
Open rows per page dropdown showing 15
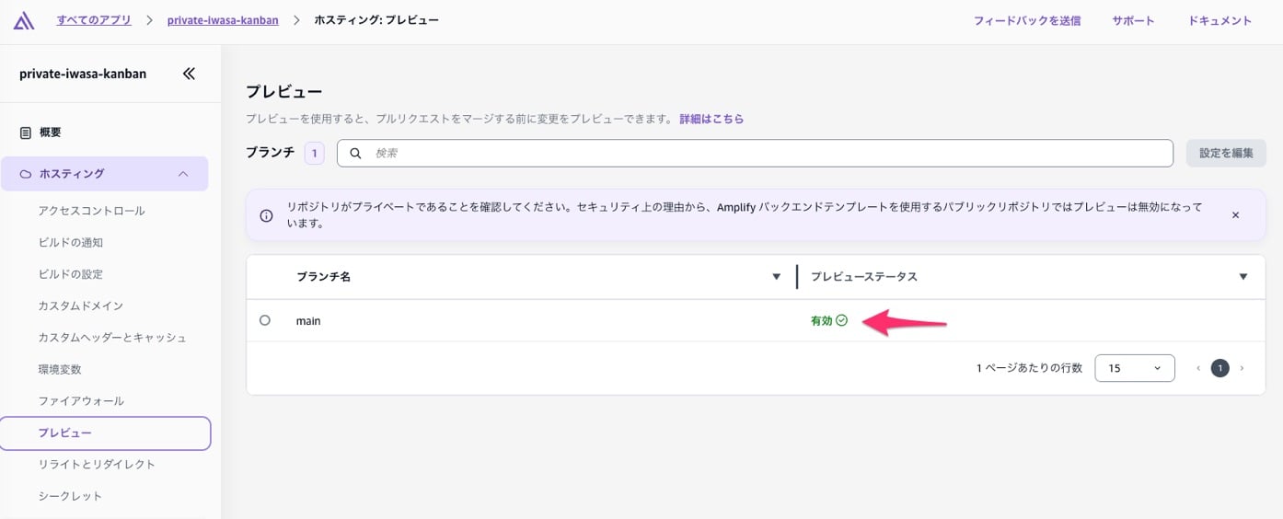point(1135,368)
